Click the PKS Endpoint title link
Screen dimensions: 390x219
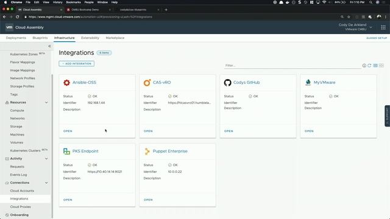pyautogui.click(x=85, y=151)
